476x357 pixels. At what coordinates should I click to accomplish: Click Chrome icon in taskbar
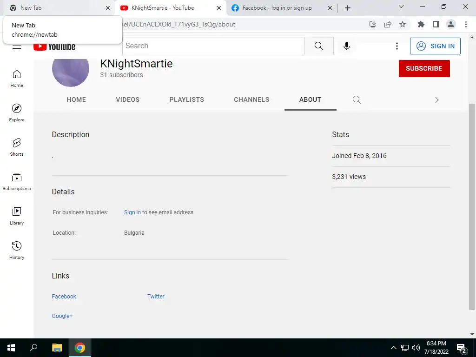coord(80,348)
